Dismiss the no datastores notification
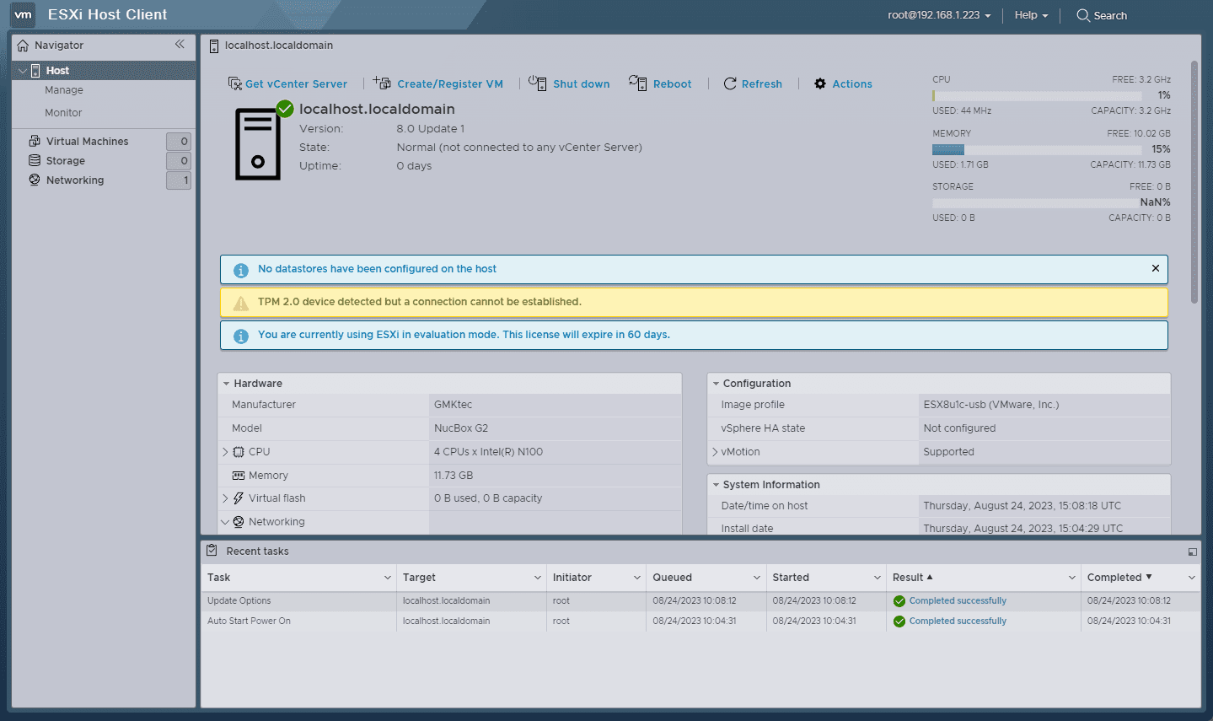Screen dimensions: 1213x721 click(x=1155, y=268)
